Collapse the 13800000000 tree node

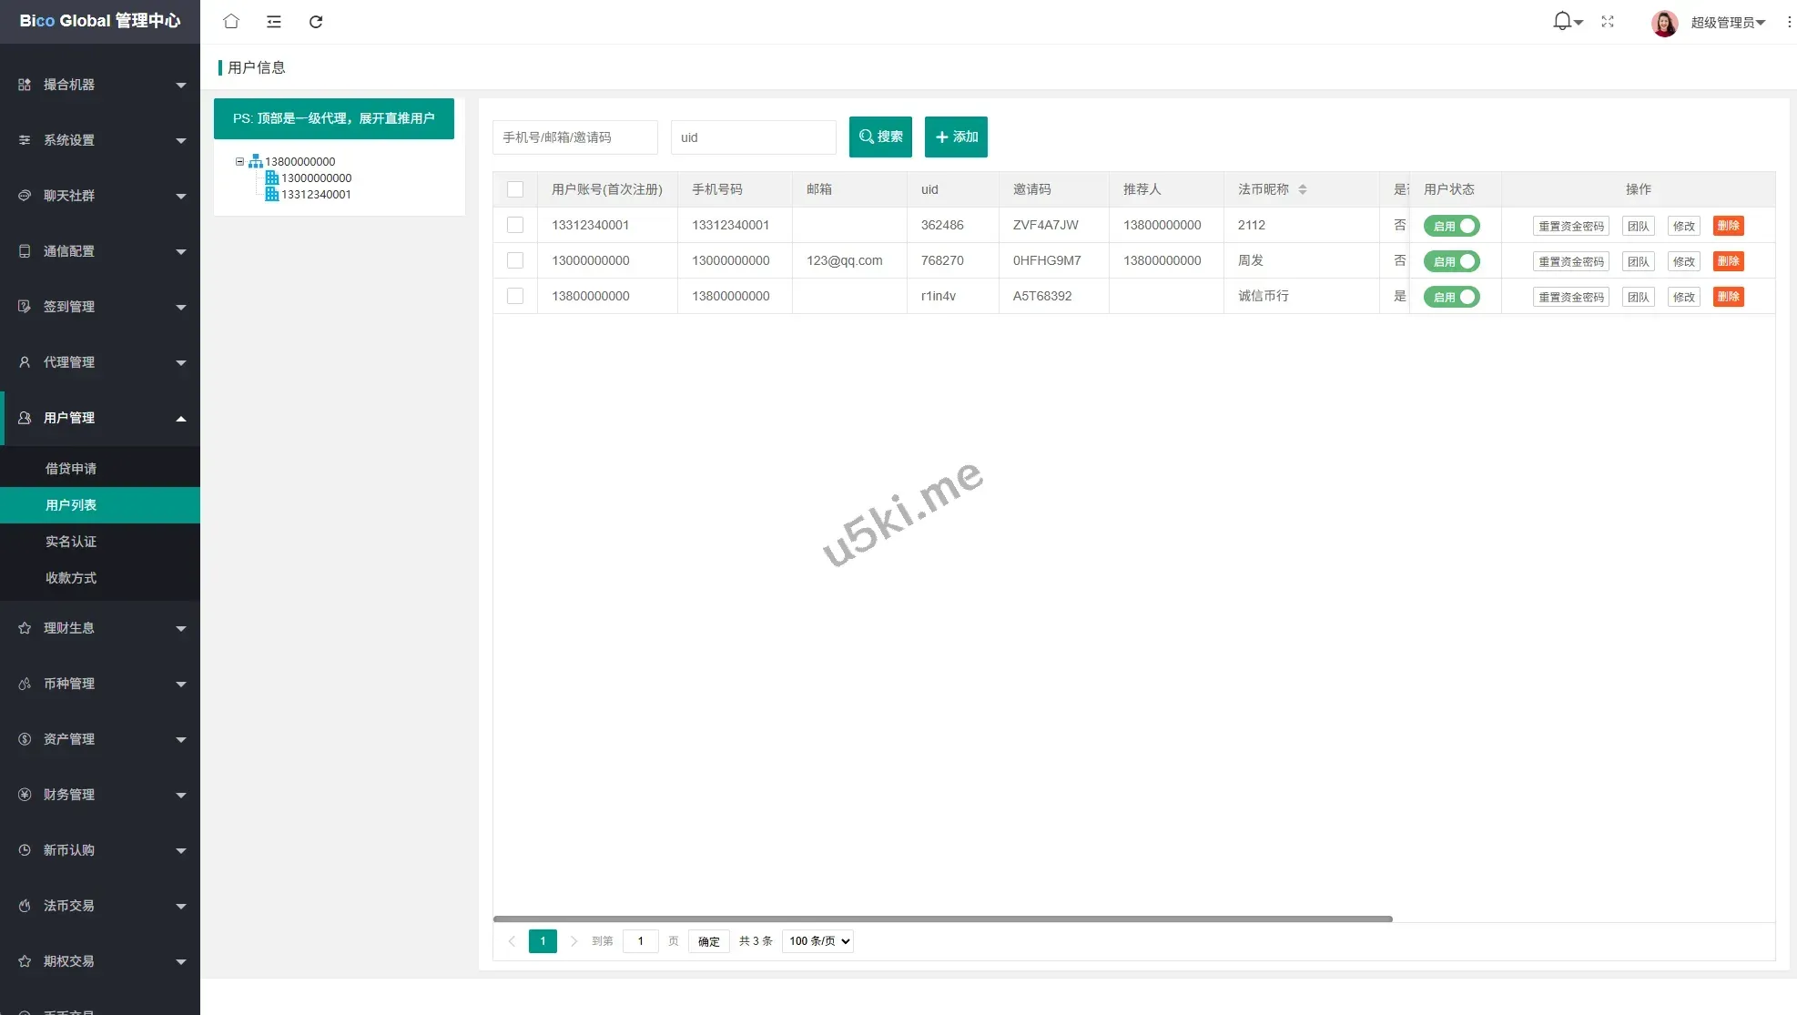240,161
